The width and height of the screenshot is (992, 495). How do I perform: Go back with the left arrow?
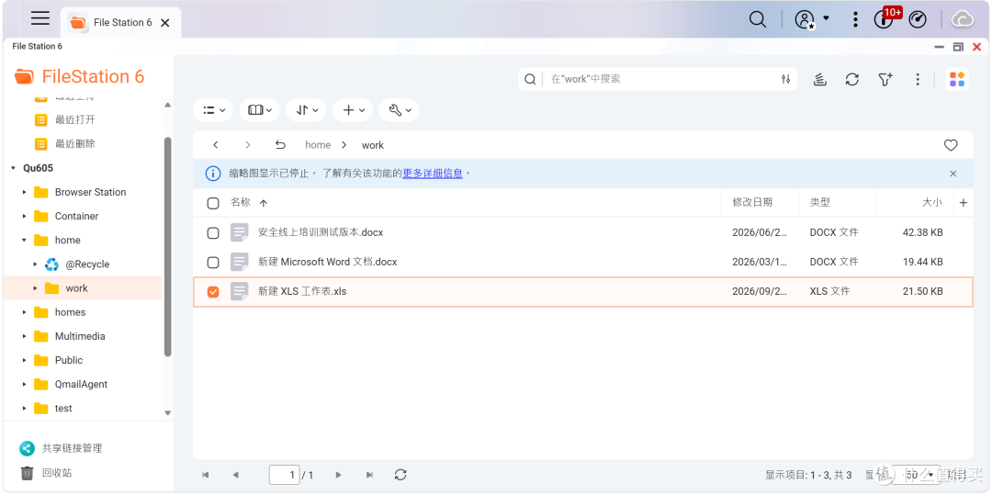(216, 145)
